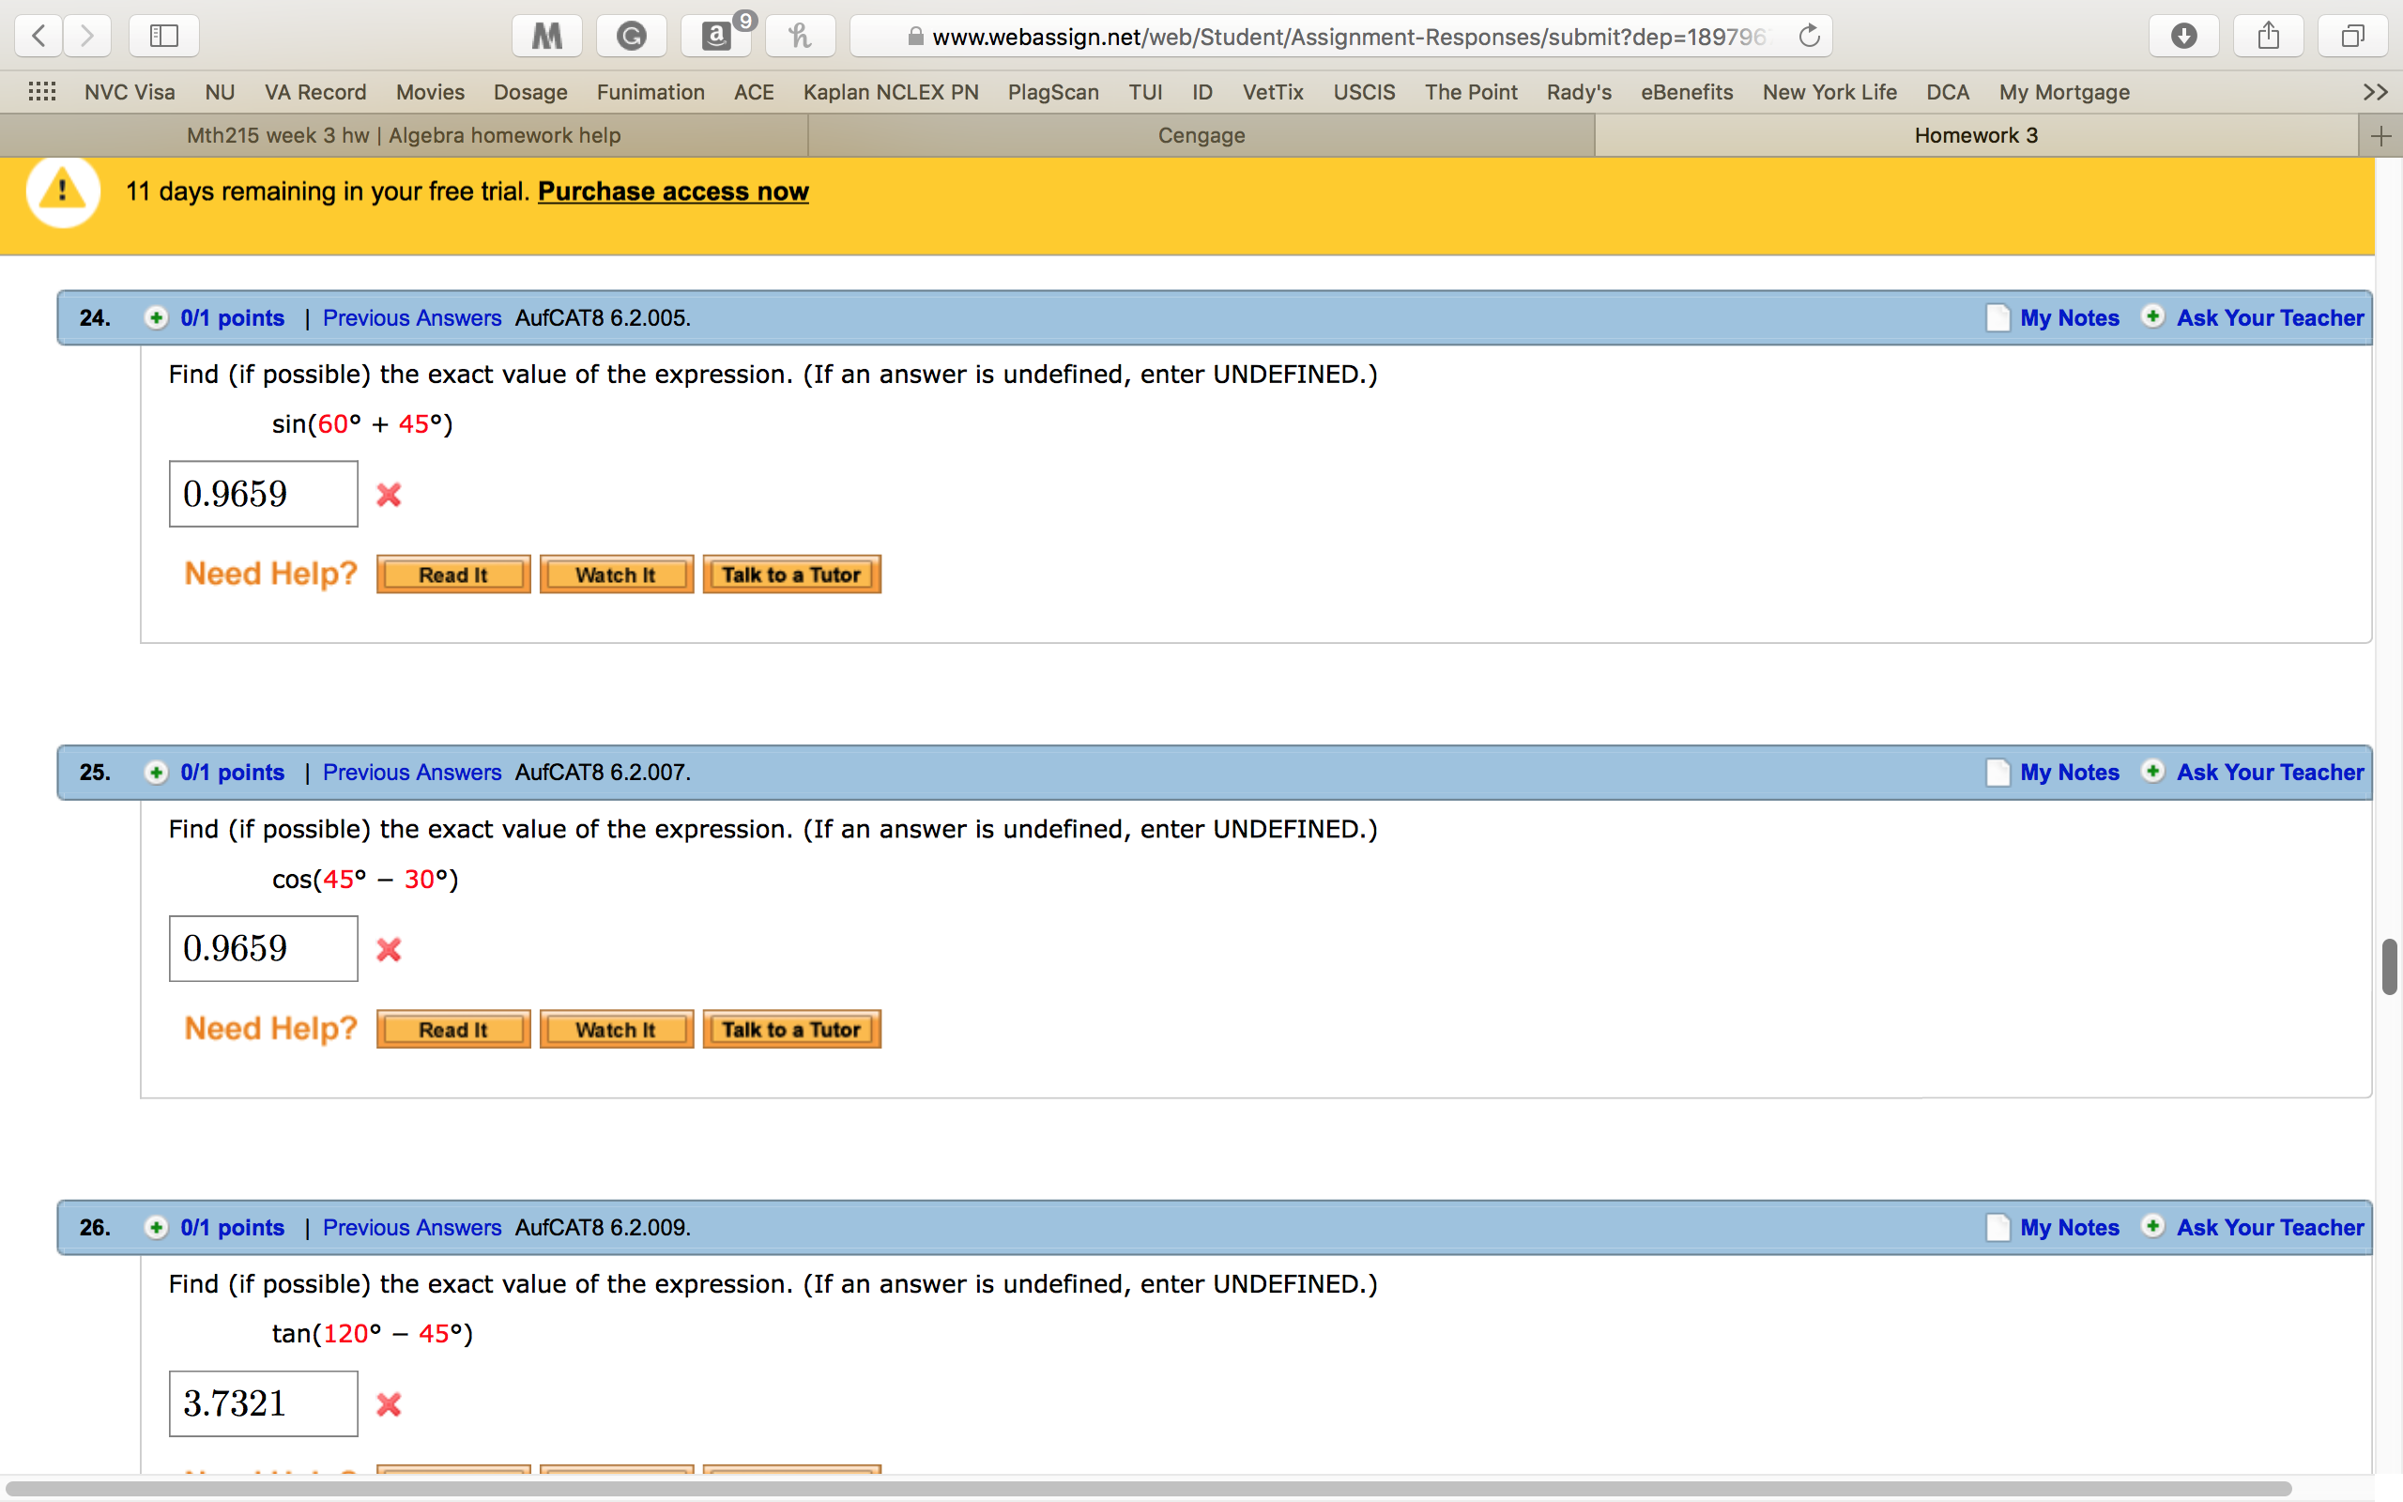Open Previous Answers for question 26
Viewport: 2403px width, 1502px height.
coord(412,1228)
